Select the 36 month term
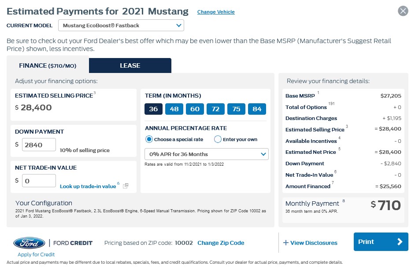415x269 pixels. pyautogui.click(x=153, y=109)
